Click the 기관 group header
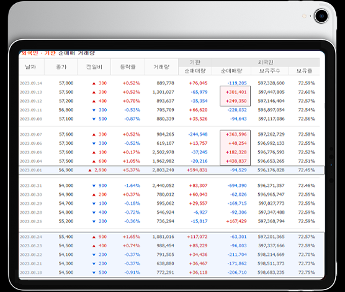The height and width of the screenshot is (292, 345). pyautogui.click(x=195, y=63)
